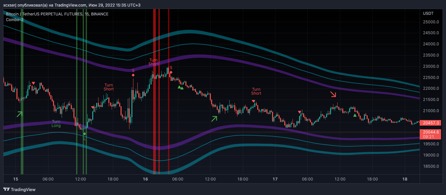
Task: Click the 06:00 time label following date 15
Action: click(x=48, y=179)
